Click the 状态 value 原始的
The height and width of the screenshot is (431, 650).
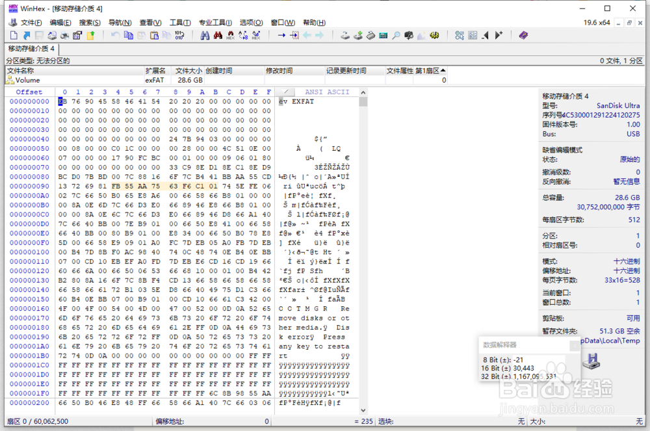(x=630, y=159)
